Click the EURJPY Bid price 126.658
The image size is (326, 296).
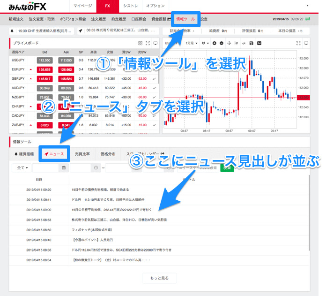pyautogui.click(x=44, y=69)
